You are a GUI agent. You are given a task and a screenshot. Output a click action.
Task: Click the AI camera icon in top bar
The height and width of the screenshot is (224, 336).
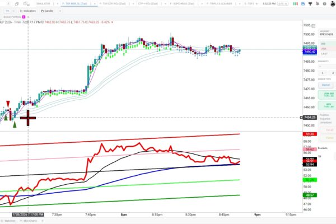(26, 4)
